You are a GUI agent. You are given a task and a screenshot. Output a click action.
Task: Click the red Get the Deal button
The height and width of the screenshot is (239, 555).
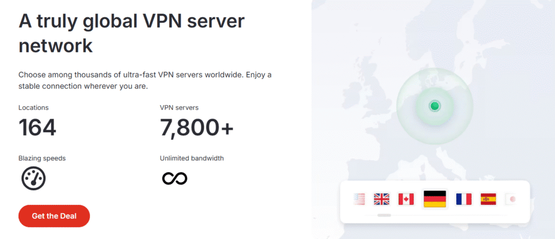pos(54,216)
